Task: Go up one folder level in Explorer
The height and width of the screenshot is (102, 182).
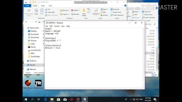Action: [36, 22]
